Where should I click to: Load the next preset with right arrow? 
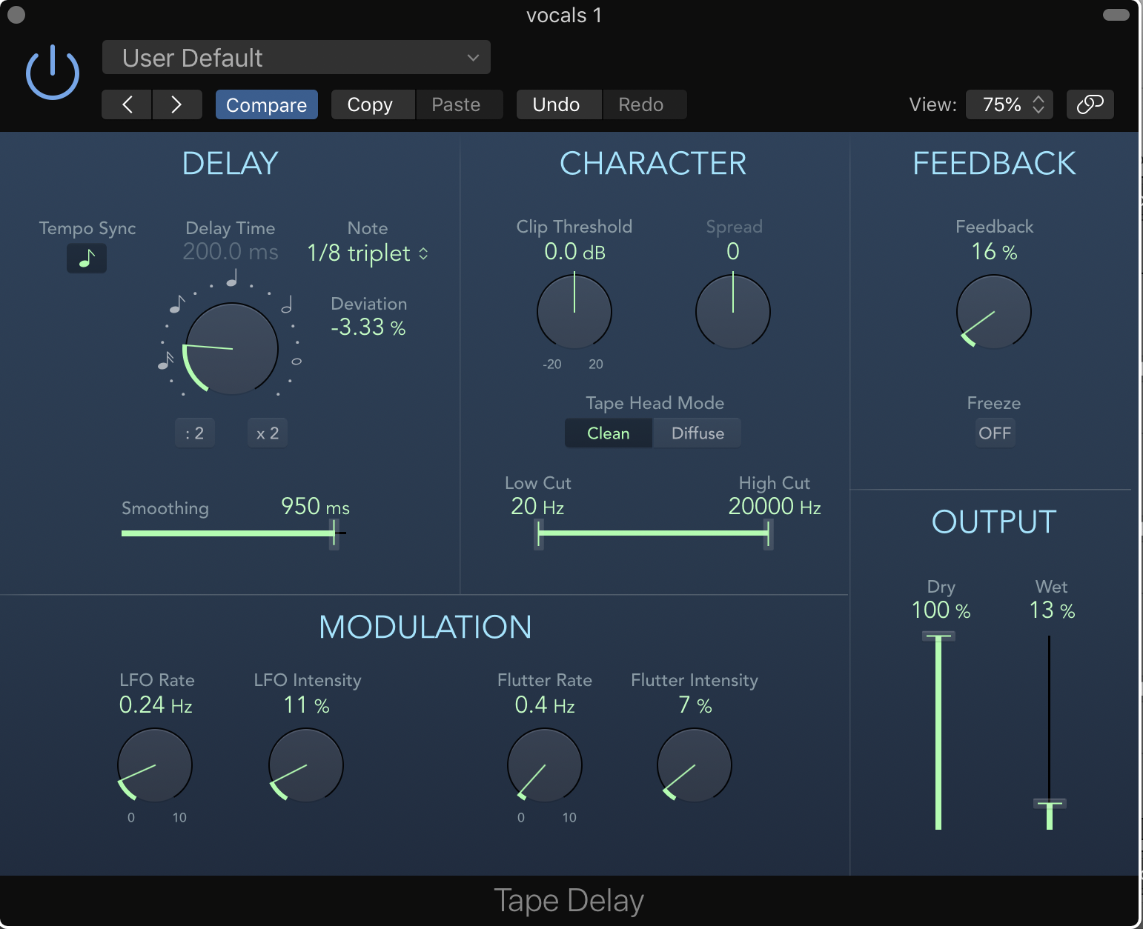(x=176, y=104)
